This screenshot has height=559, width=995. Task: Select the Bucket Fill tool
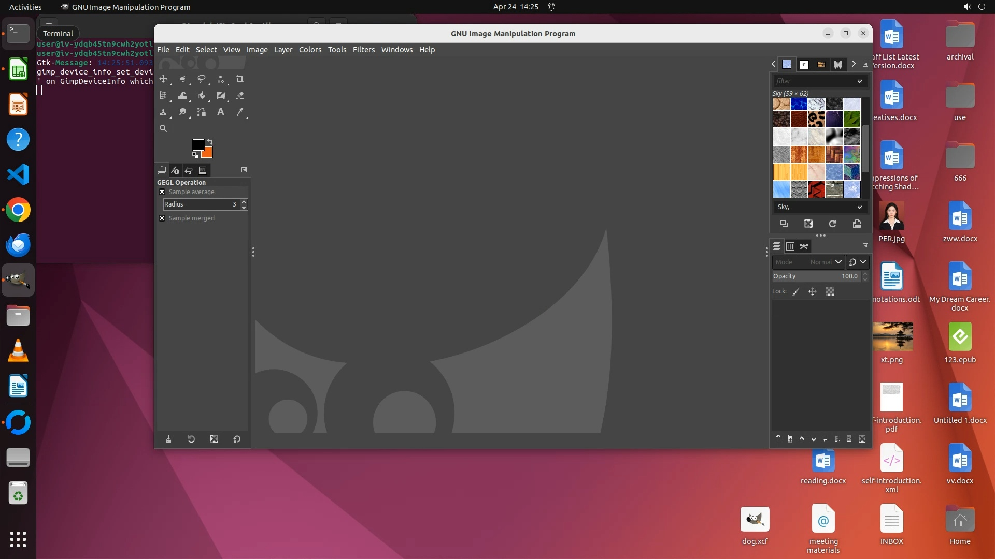coord(201,95)
